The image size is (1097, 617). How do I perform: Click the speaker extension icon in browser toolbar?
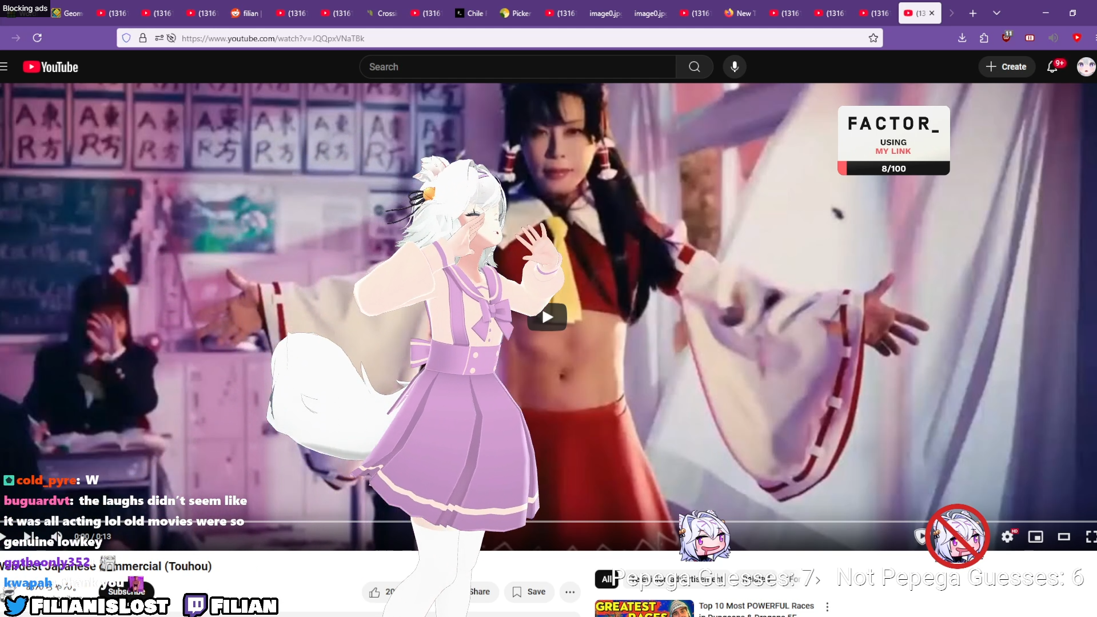click(1054, 38)
